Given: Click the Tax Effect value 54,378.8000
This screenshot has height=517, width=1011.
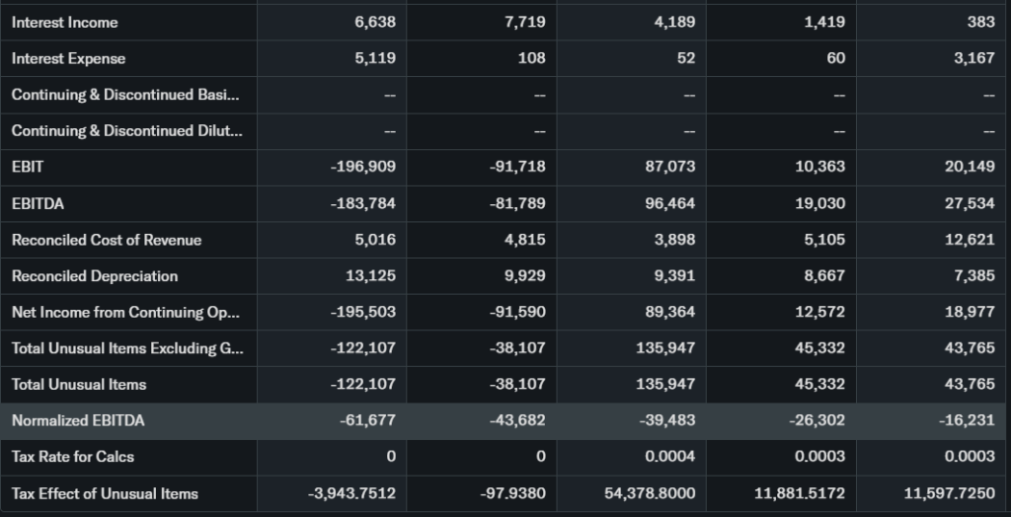Looking at the screenshot, I should point(650,493).
